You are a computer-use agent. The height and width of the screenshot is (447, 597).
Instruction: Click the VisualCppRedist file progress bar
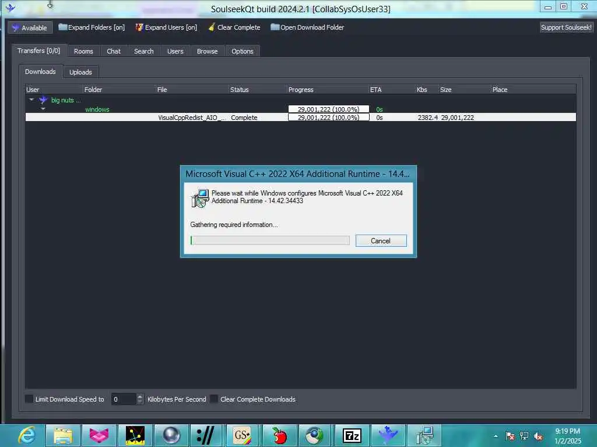click(329, 118)
